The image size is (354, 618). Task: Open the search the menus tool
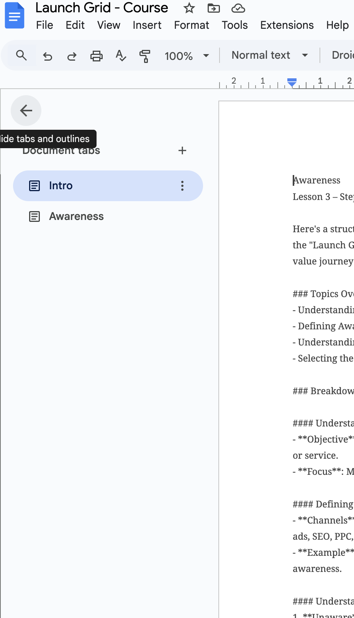(21, 56)
